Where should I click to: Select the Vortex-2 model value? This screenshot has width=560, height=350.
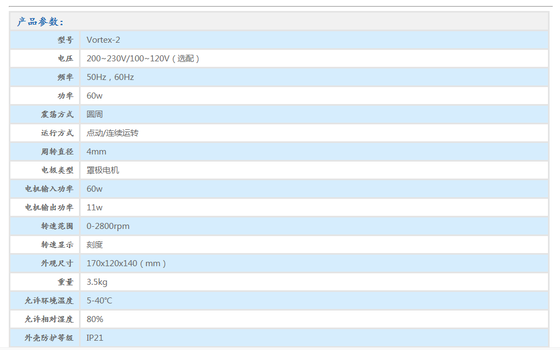click(x=103, y=40)
